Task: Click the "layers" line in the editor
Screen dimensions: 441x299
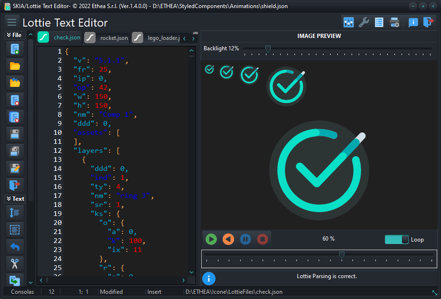Action: [x=97, y=150]
